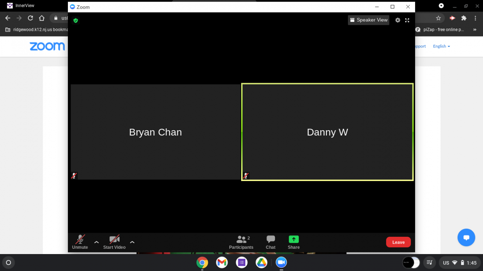Select the InnerView tab

pos(25,6)
